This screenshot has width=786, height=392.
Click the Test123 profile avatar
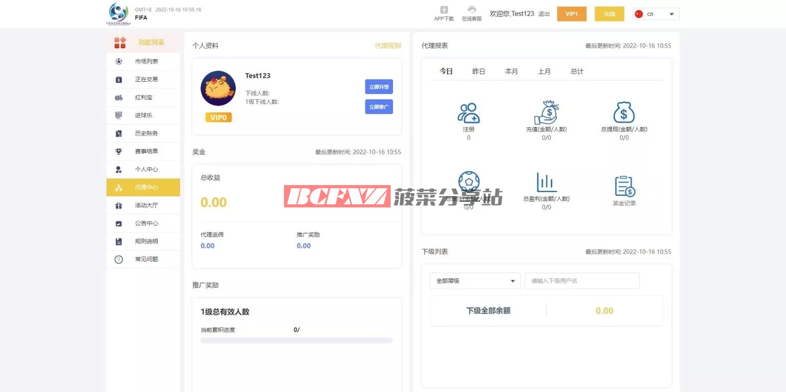point(218,88)
